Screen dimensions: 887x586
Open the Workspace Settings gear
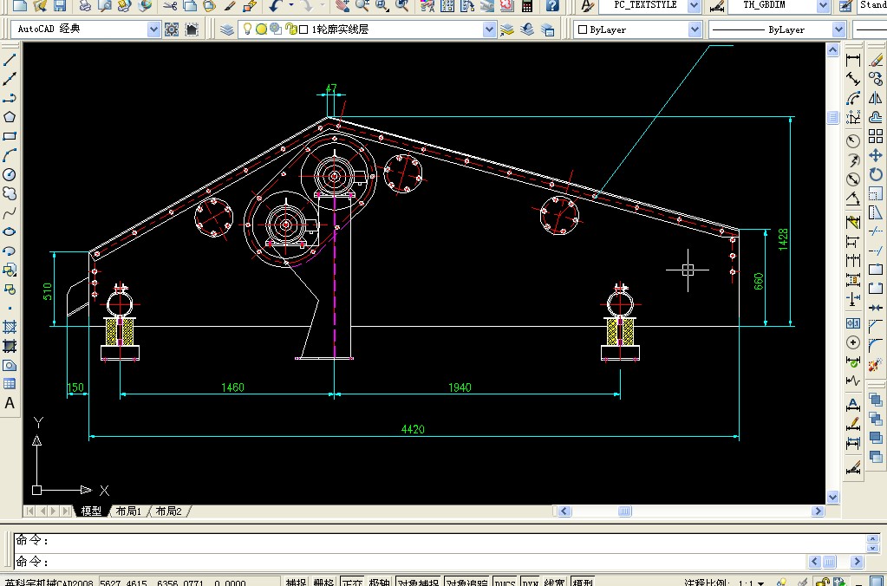coord(172,29)
